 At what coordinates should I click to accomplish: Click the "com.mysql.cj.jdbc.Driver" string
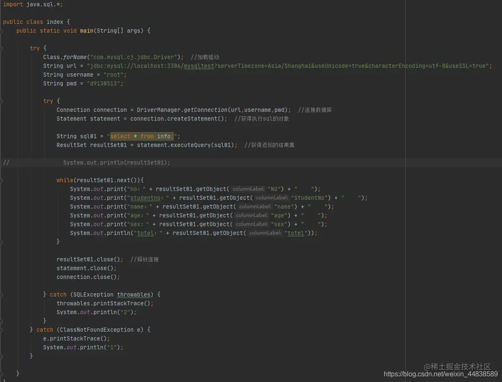[134, 57]
